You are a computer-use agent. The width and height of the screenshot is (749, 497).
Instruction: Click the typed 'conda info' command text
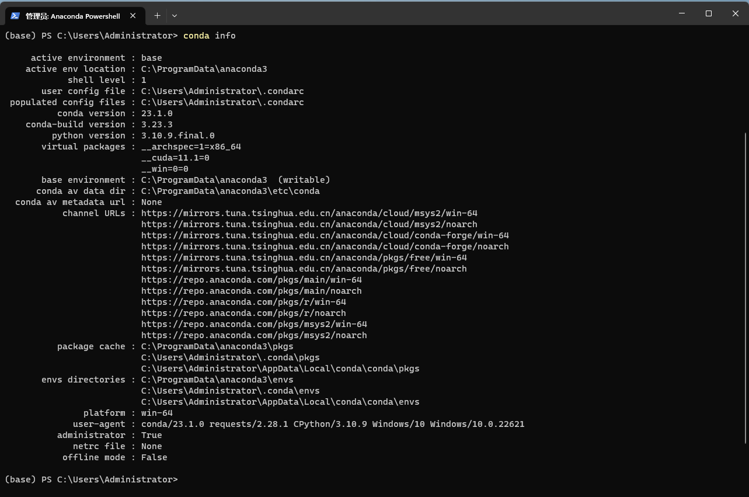(210, 36)
